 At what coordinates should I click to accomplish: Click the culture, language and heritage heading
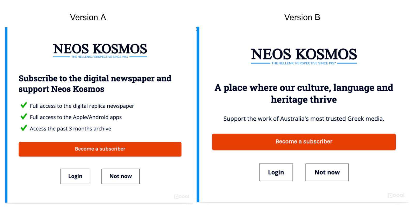[304, 93]
